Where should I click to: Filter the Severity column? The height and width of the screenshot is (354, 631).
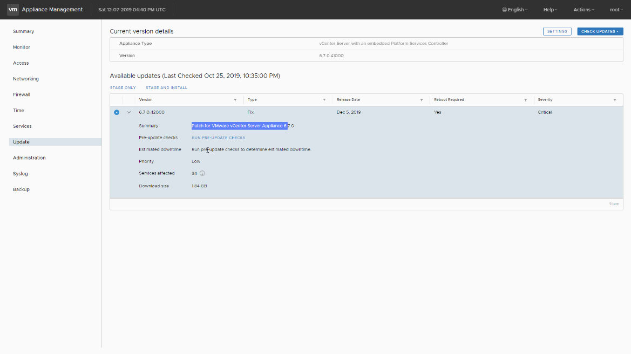[614, 100]
